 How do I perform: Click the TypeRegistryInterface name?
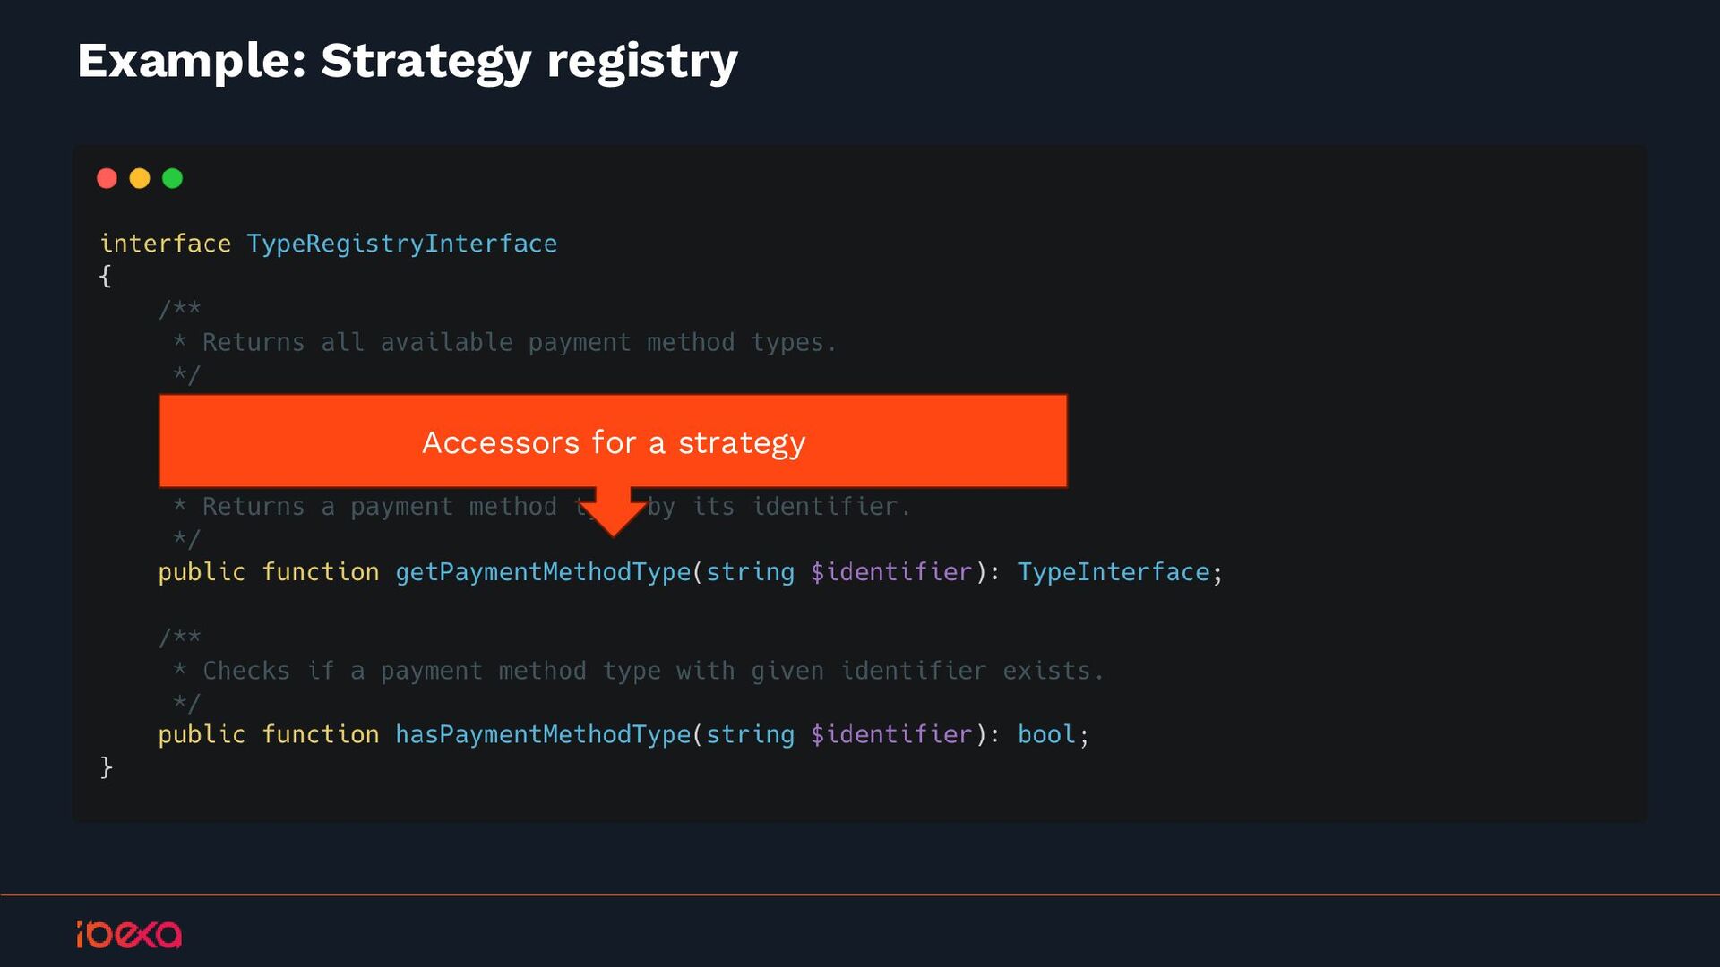point(401,244)
